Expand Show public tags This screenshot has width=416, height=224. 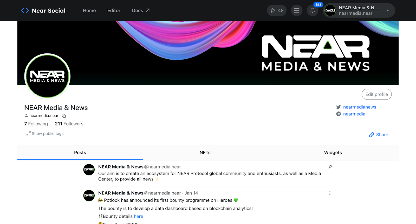[45, 134]
